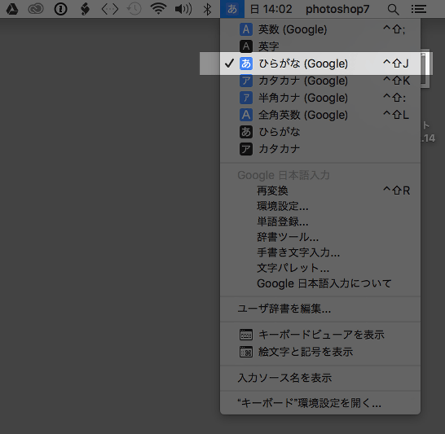
Task: Choose ユーザ辞書を編集...
Action: pyautogui.click(x=320, y=309)
